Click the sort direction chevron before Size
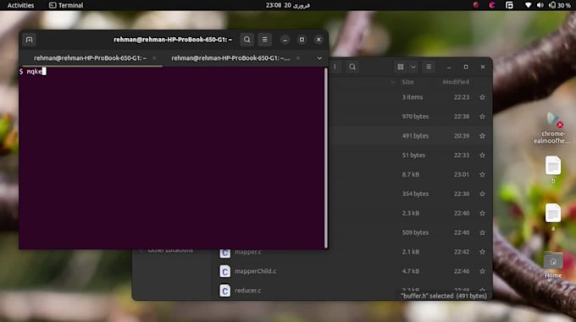 (392, 82)
